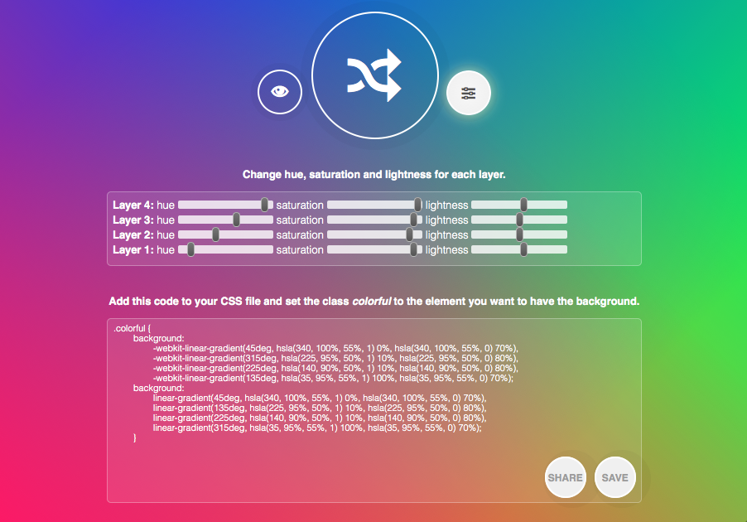
Task: Click the shuffle randomize gradient icon
Action: click(375, 75)
